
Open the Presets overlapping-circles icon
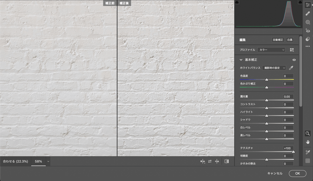click(308, 39)
